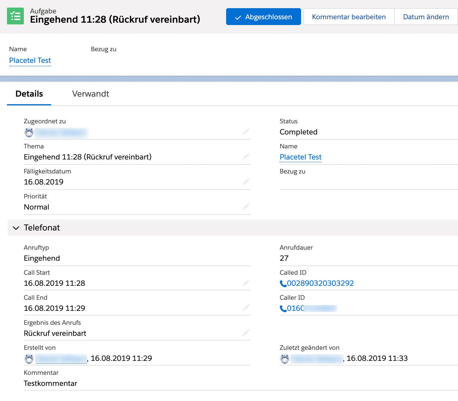
Task: Click pencil edit icon for Zugeordnet zu
Action: click(246, 132)
